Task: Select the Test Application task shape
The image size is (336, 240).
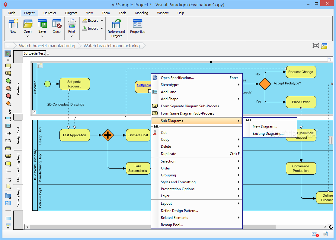Action: pos(75,135)
